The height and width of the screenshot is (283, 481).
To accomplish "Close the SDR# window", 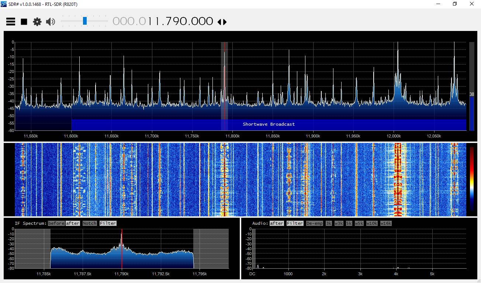I will point(472,4).
